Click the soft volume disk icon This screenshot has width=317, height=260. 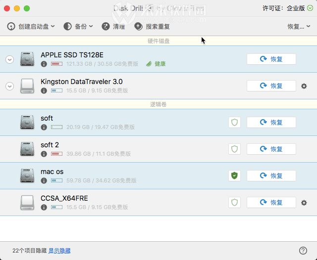pyautogui.click(x=27, y=122)
